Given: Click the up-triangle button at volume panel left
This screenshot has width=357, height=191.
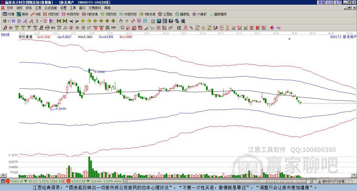Looking at the screenshot, I should coord(3,175).
